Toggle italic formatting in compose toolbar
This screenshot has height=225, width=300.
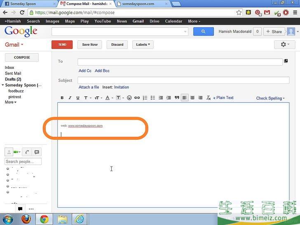(70, 98)
